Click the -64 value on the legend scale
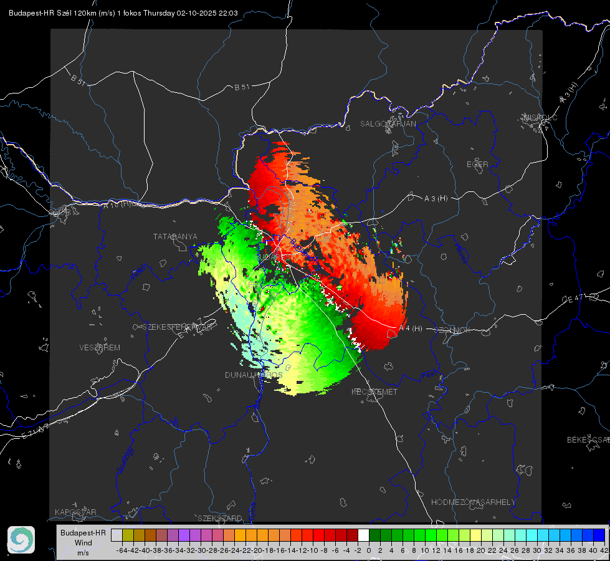This screenshot has height=561, width=610. 122,550
